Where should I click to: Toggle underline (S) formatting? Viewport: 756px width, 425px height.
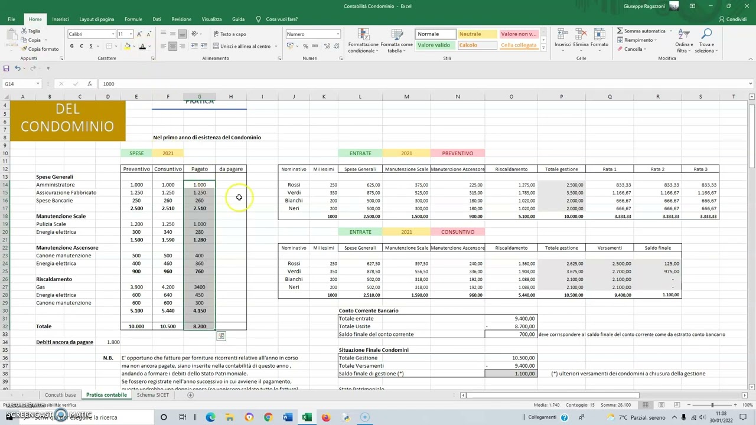[x=90, y=46]
